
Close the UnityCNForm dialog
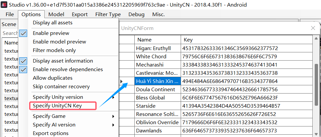point(313,28)
